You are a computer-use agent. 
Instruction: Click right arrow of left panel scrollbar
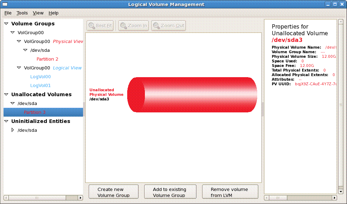pyautogui.click(x=80, y=198)
